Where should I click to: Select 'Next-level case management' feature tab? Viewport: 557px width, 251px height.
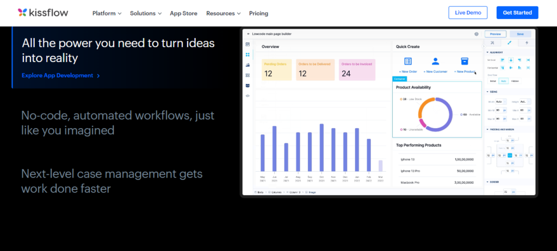(x=112, y=181)
